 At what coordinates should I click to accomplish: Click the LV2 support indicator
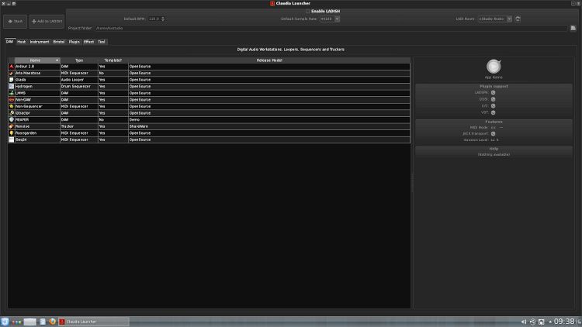(x=494, y=106)
